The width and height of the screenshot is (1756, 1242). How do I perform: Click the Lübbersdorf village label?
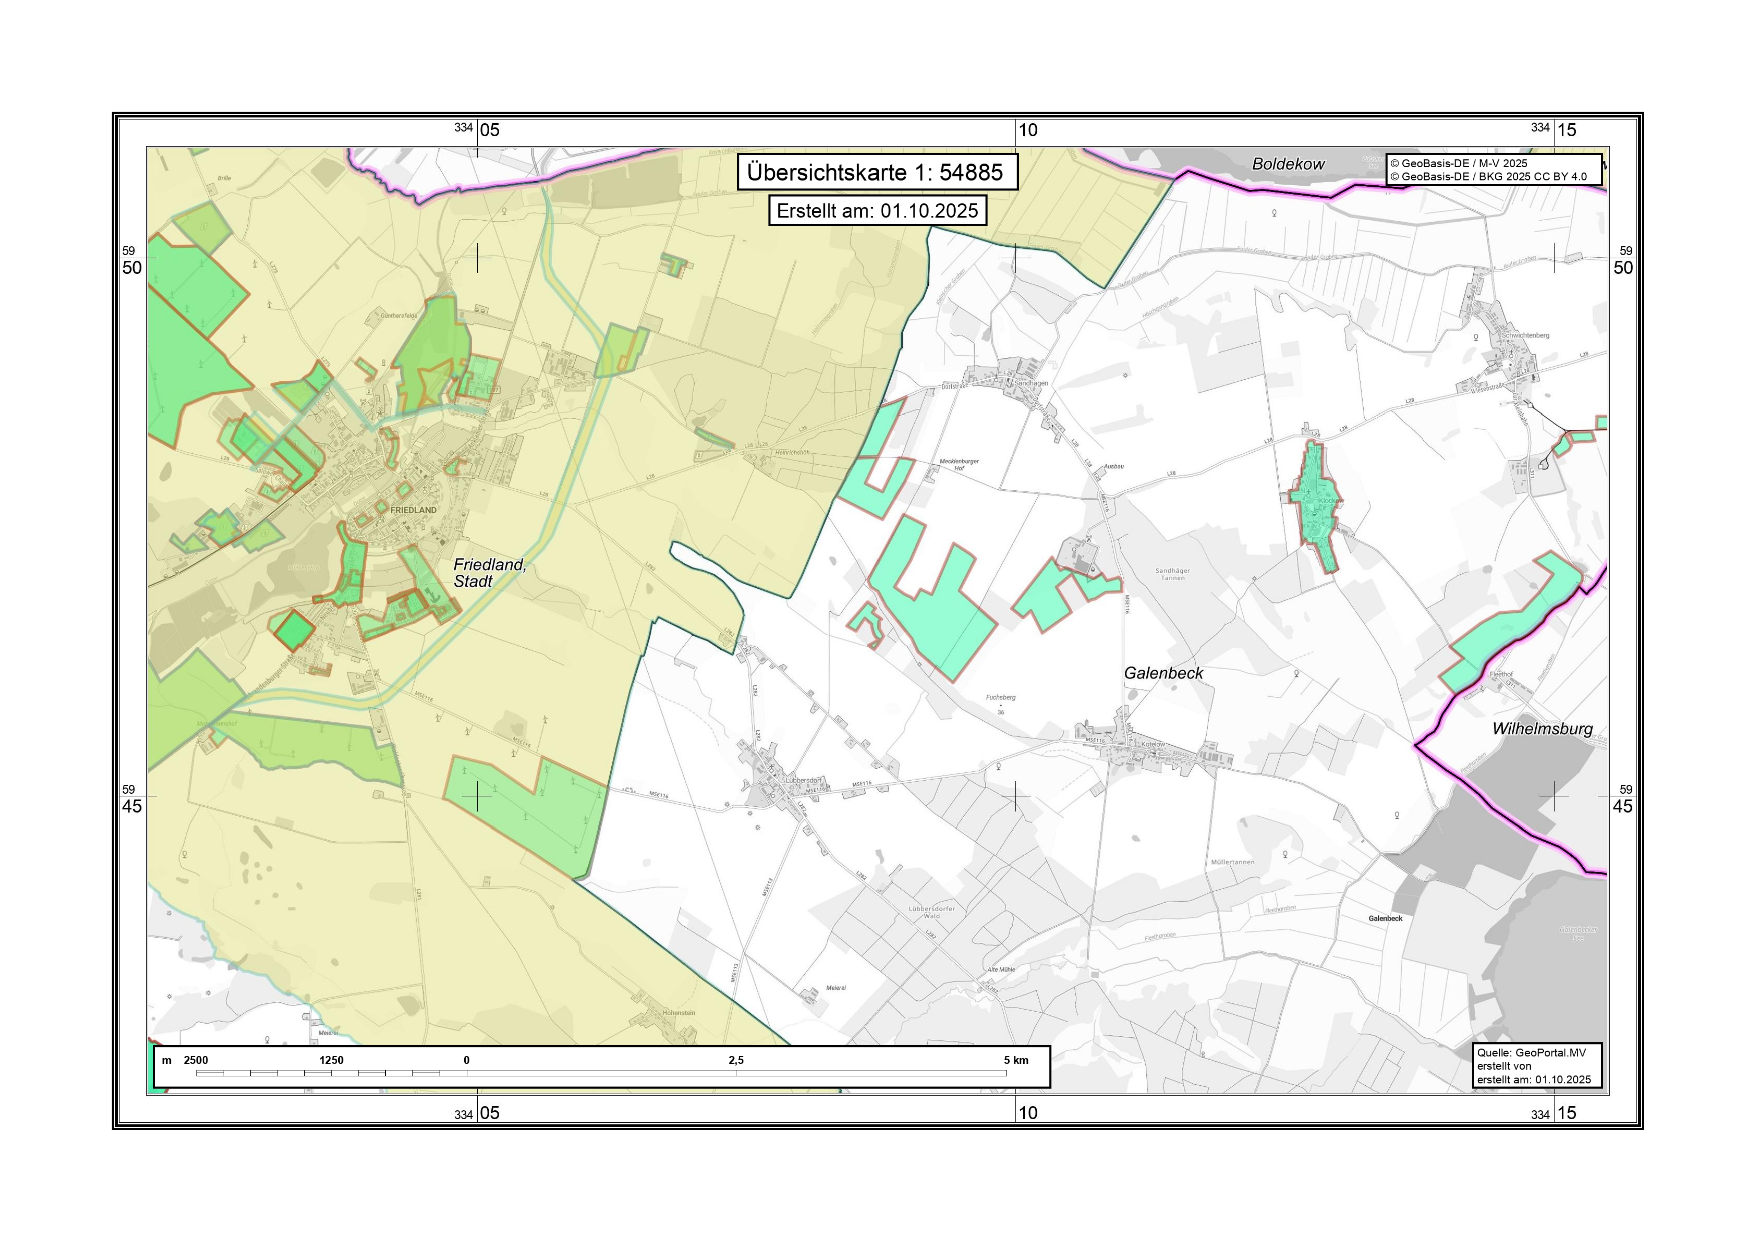coord(804,780)
